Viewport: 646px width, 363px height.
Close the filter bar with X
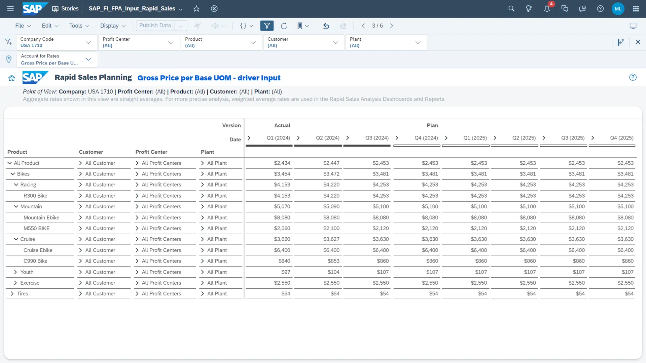638,42
